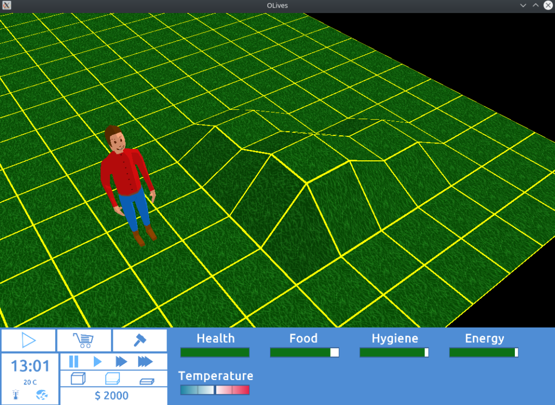
Task: Click the globe weather icon
Action: point(42,394)
